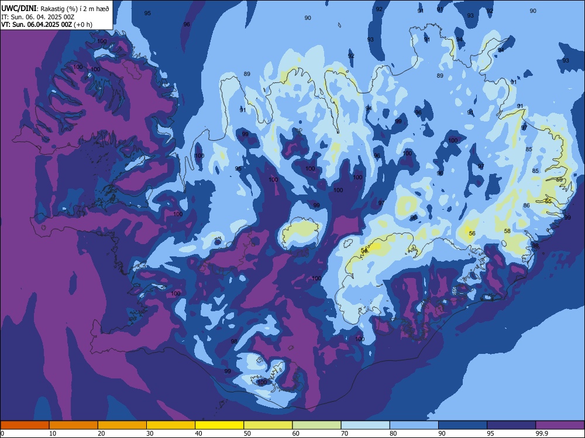Select the amber 30–40 legend swatch

[171, 425]
